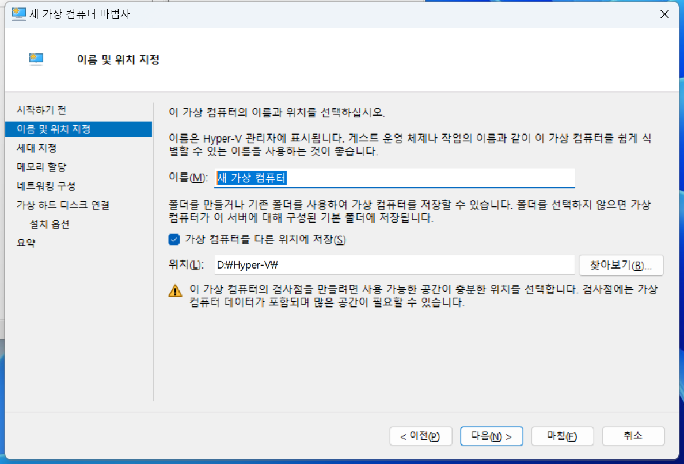Select the 가상 하드 디스크 연결 step

point(63,205)
